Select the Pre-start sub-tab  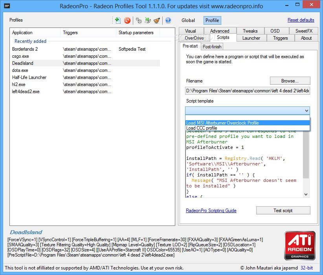[x=190, y=46]
